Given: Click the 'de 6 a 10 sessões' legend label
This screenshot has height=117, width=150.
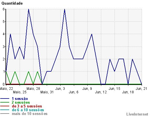Looking at the screenshot, I should pos(28,110).
